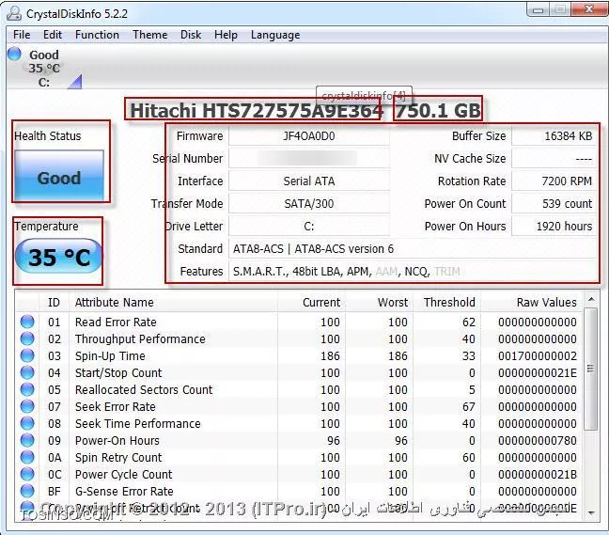Click the Drive Letter value C:

pyautogui.click(x=309, y=226)
